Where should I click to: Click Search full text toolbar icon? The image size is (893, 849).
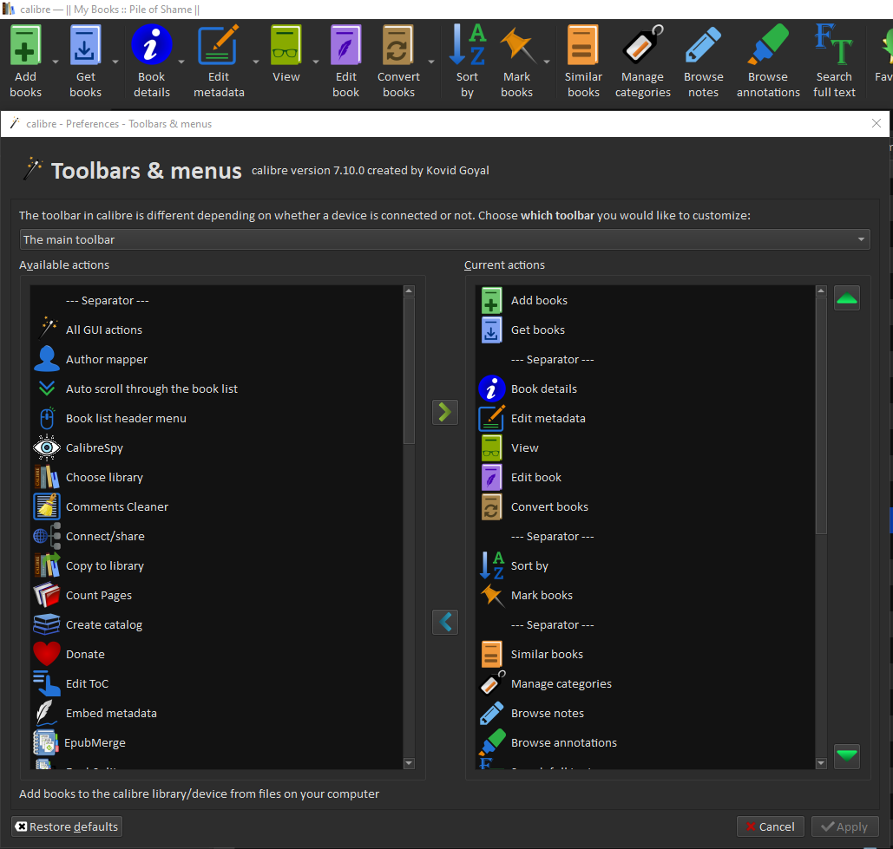coord(834,45)
